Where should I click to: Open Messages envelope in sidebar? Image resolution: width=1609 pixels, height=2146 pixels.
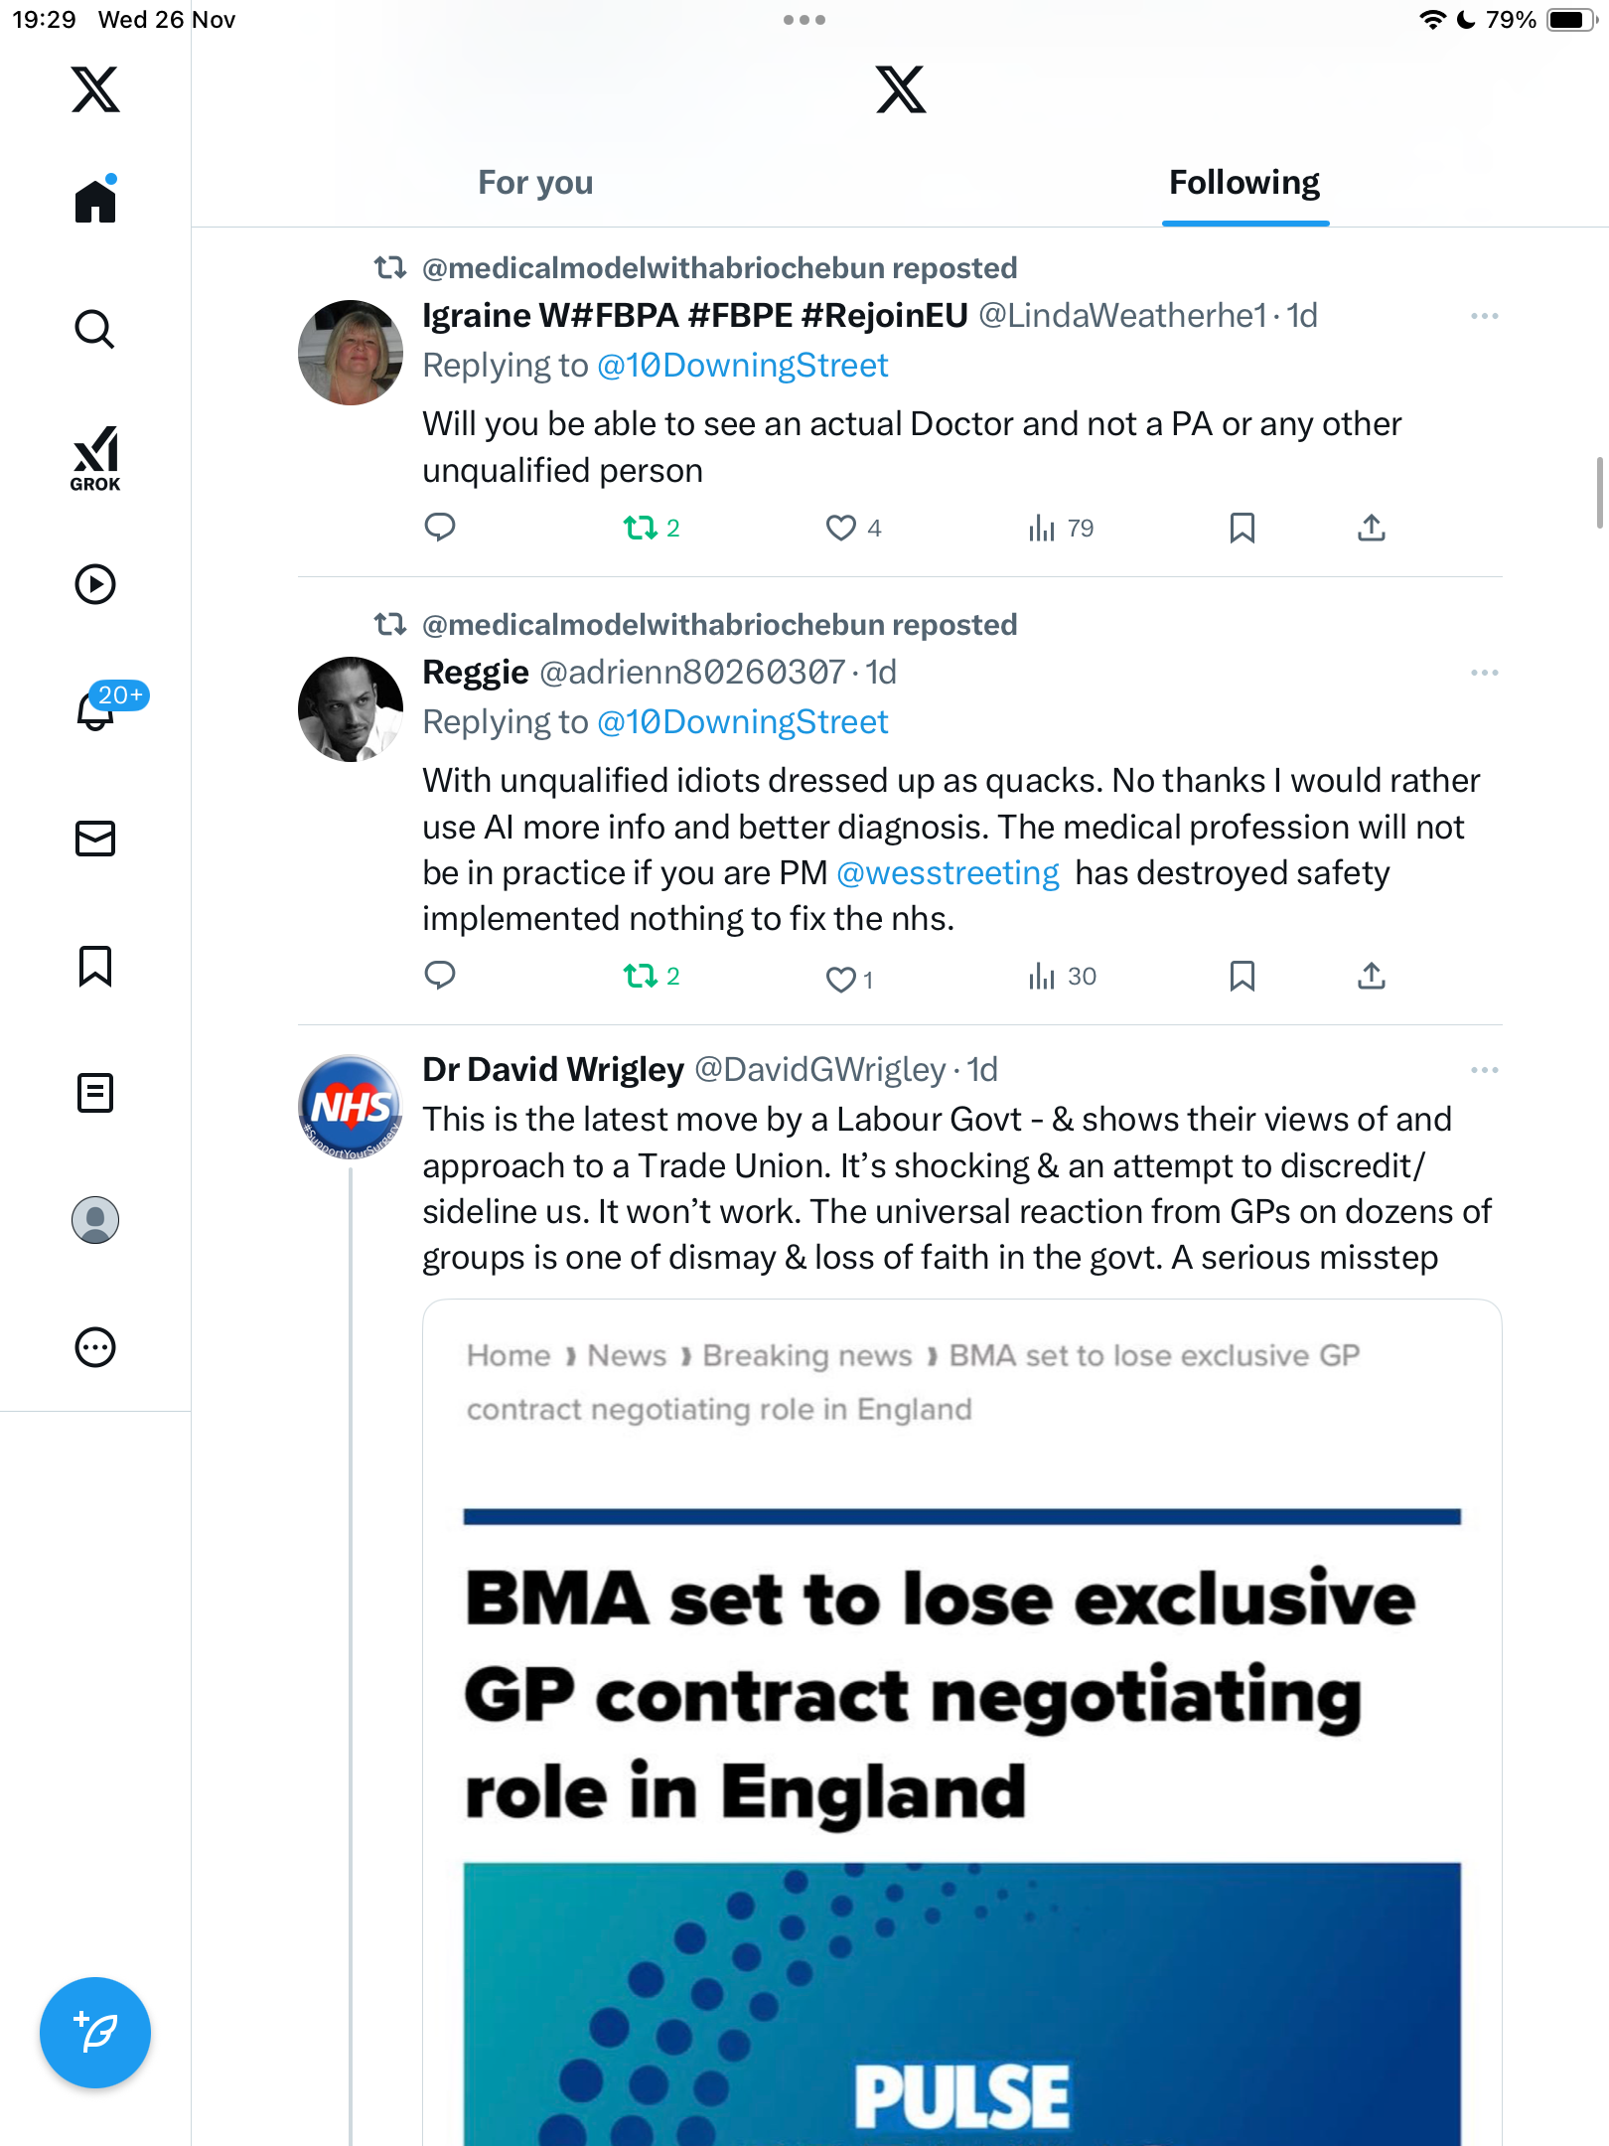95,839
